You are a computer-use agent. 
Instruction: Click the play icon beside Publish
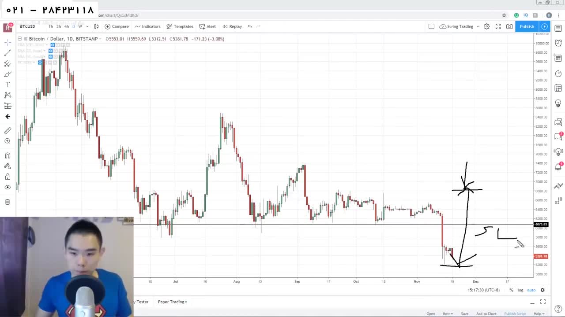tap(544, 26)
